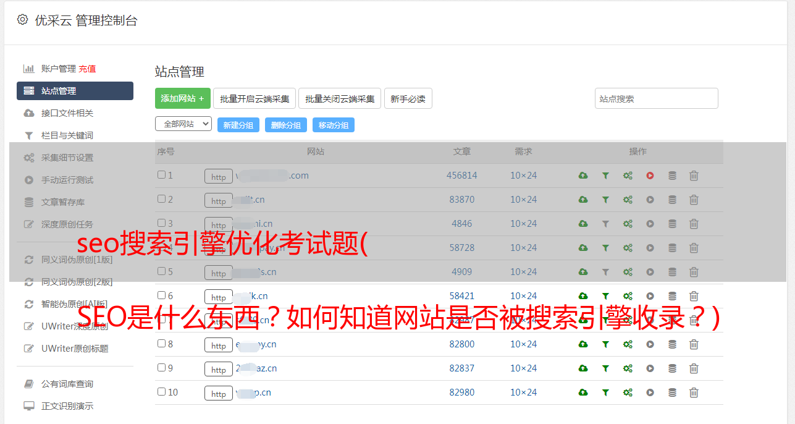Click the http button in row 1
Image resolution: width=795 pixels, height=424 pixels.
point(219,177)
